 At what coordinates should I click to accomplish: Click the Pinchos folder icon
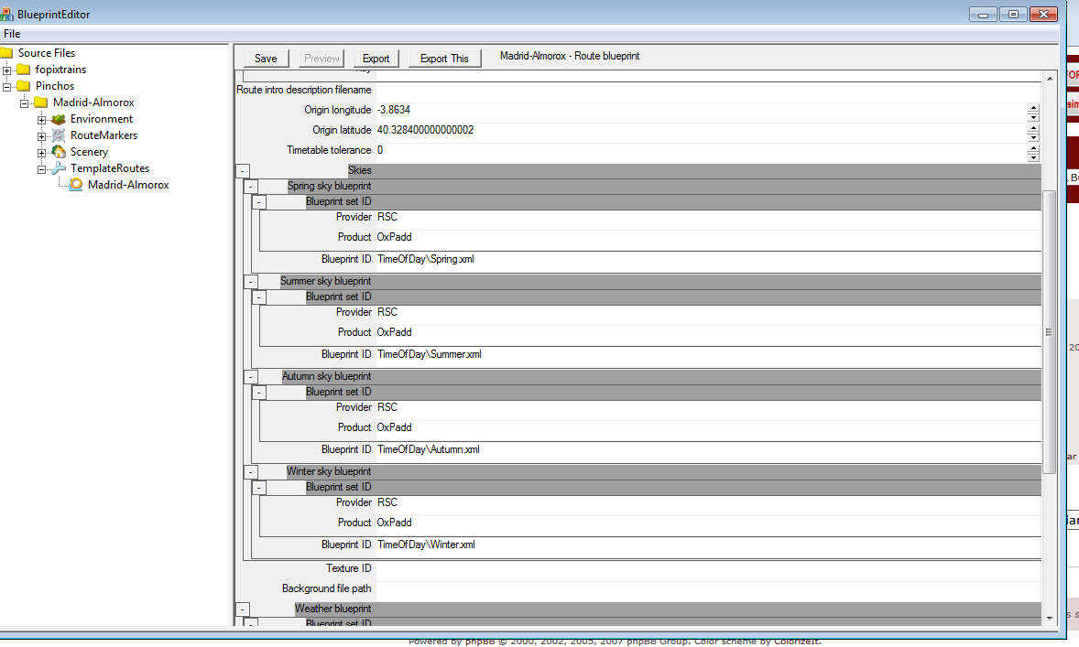[23, 86]
